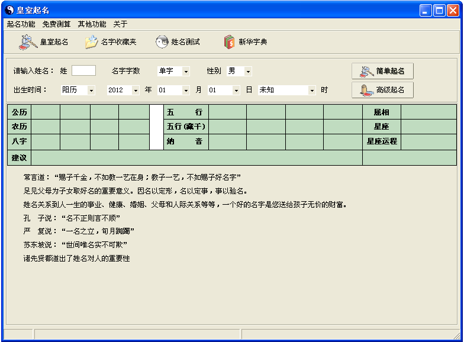Minimize the 皇室起名 window
Screen dimensions: 464x342
tap(425, 11)
